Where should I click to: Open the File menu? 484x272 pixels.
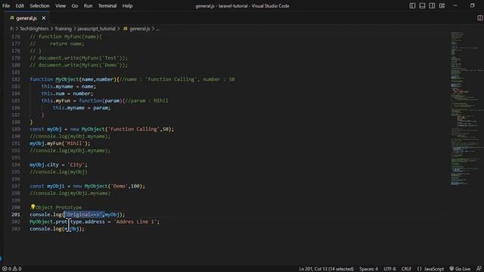pyautogui.click(x=6, y=6)
